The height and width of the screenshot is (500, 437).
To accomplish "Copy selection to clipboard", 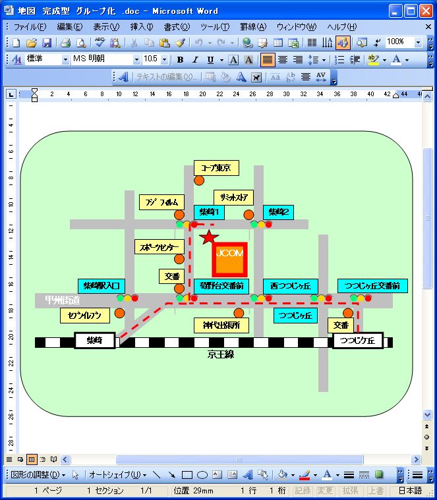I will tap(149, 42).
